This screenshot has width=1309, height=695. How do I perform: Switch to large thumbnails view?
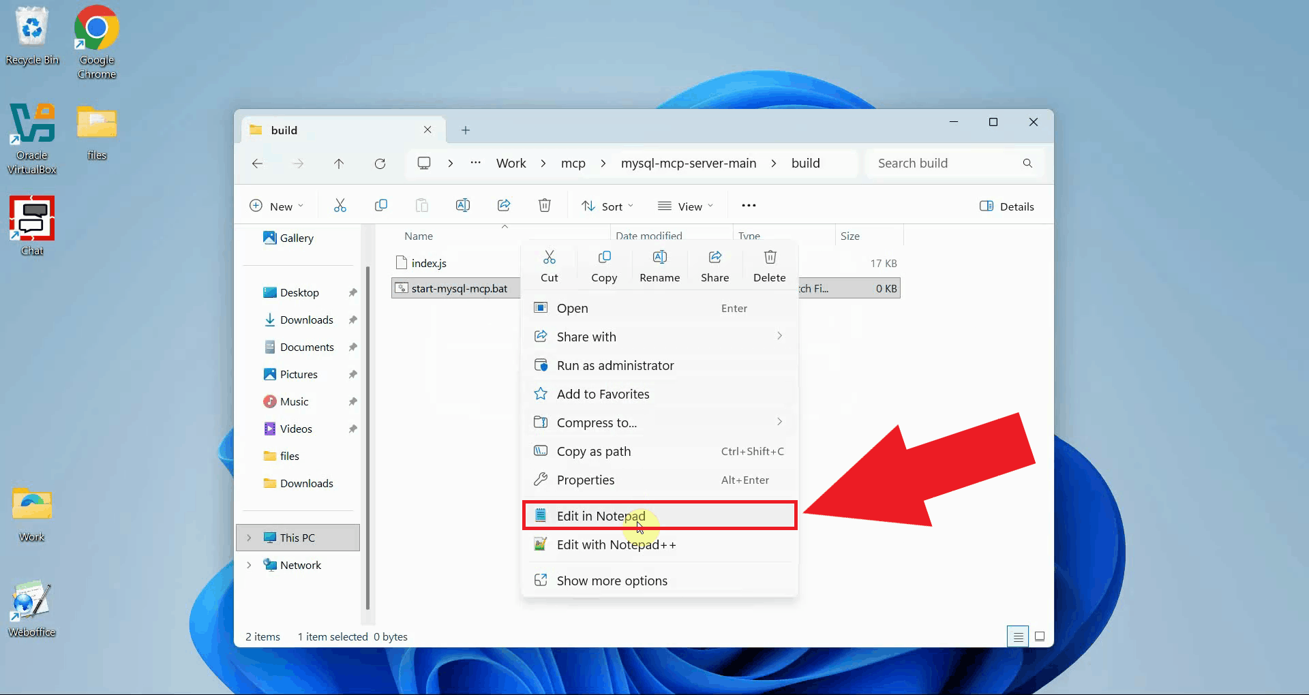pyautogui.click(x=1040, y=636)
